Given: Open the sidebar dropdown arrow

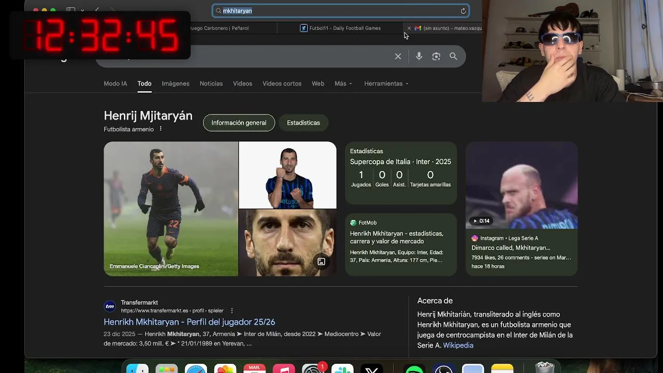Looking at the screenshot, I should point(82,10).
